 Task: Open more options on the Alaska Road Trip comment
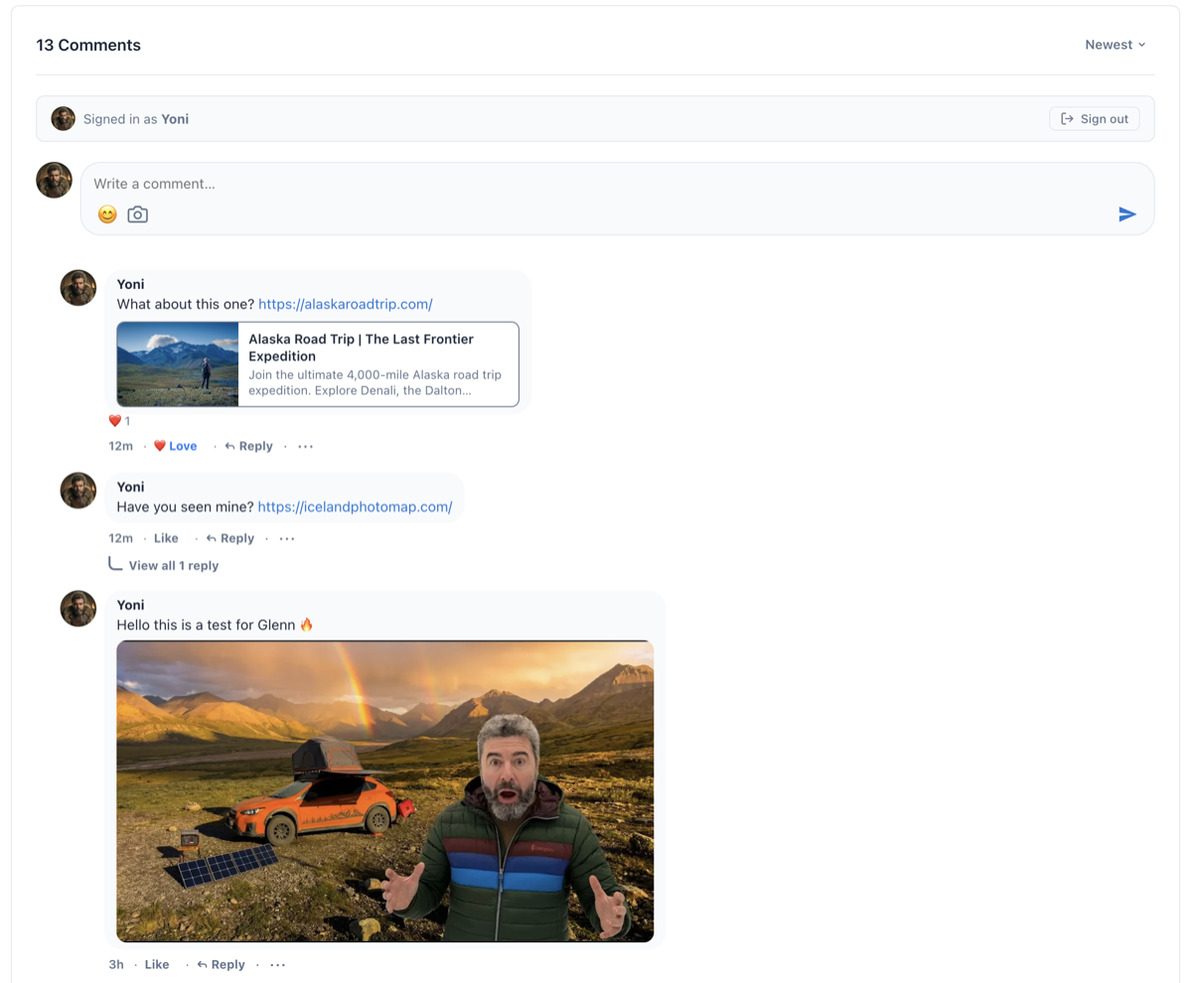[305, 446]
